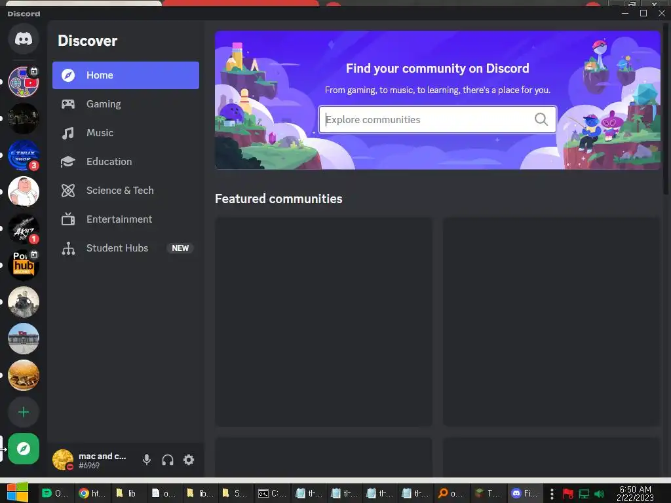Click the Explore communities search field
Screen dimensions: 671x503
click(x=437, y=119)
